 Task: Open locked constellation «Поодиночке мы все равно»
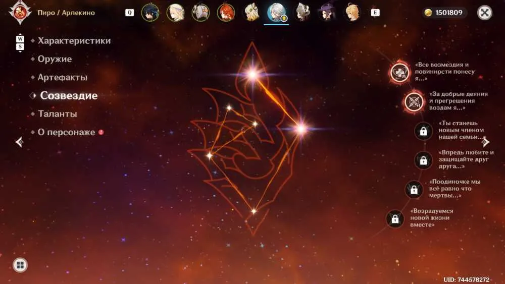pyautogui.click(x=414, y=190)
